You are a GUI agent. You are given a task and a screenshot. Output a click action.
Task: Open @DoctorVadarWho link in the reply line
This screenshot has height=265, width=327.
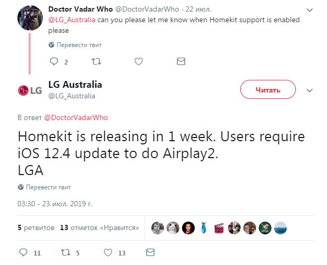click(x=76, y=117)
